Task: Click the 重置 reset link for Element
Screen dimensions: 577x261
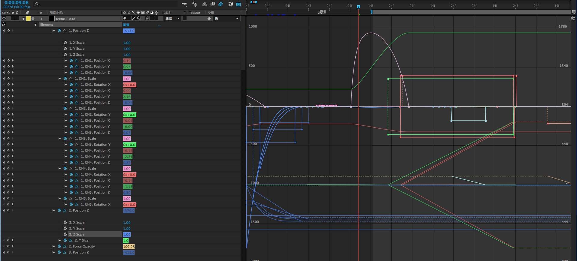Action: click(x=126, y=25)
